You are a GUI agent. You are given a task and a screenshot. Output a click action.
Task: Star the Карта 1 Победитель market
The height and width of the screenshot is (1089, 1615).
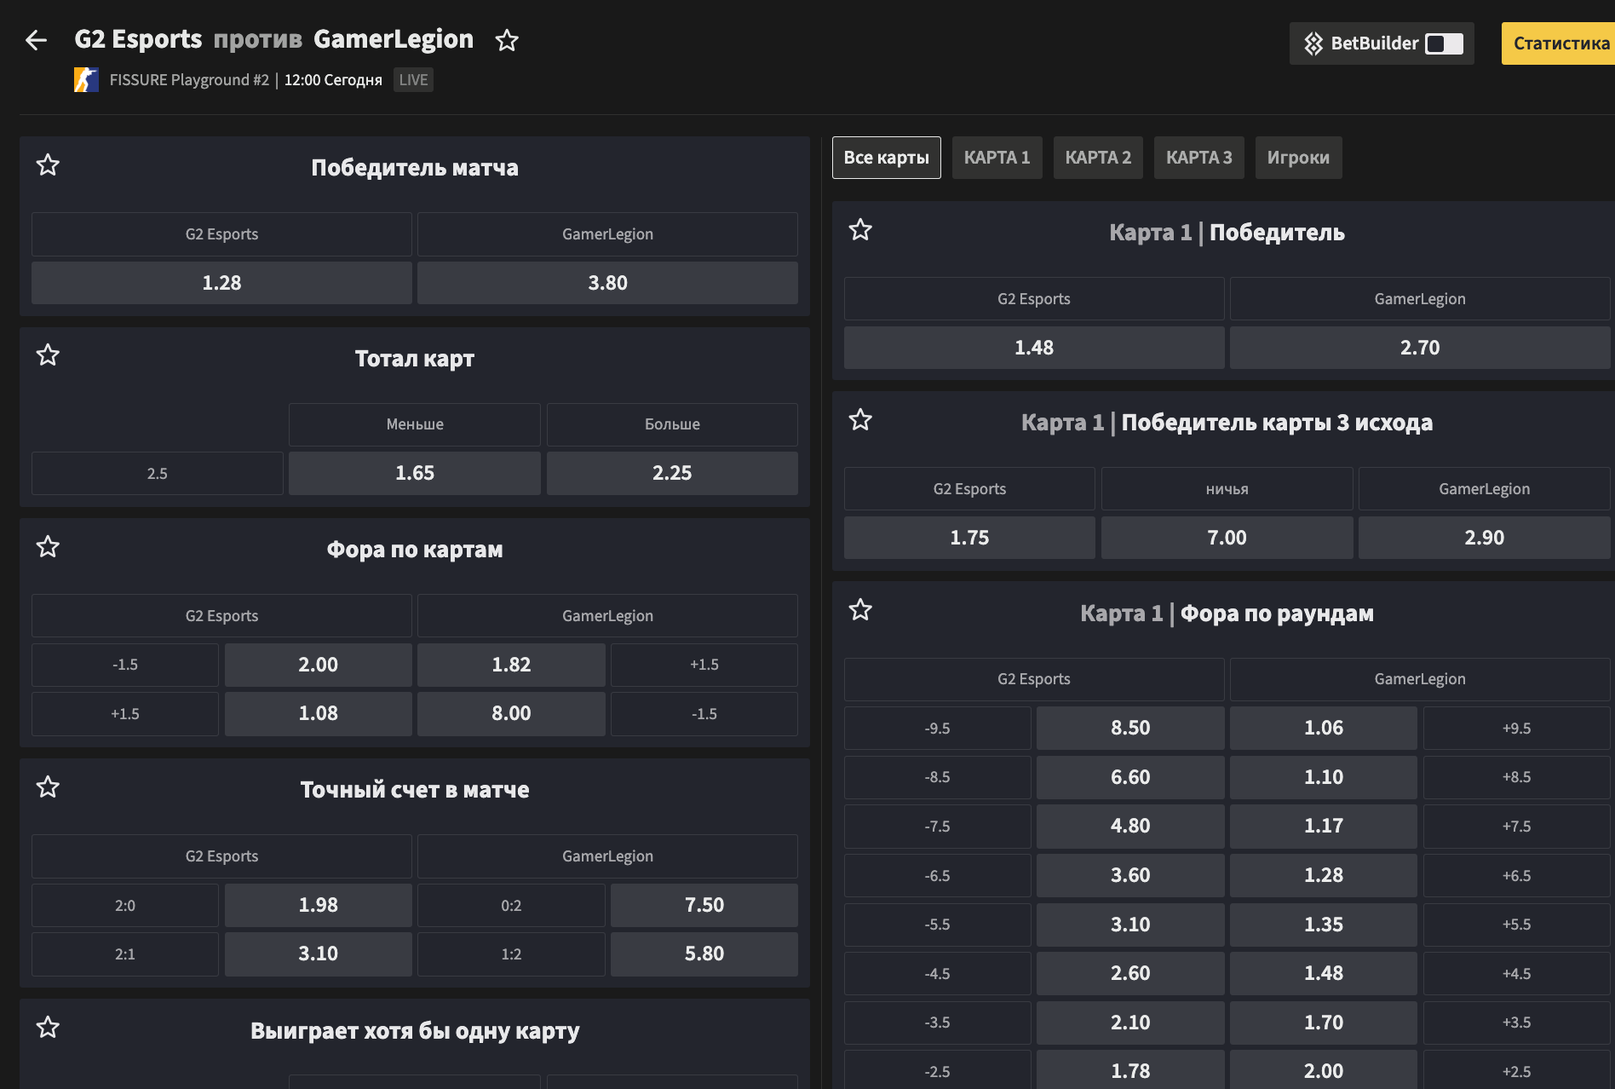860,230
